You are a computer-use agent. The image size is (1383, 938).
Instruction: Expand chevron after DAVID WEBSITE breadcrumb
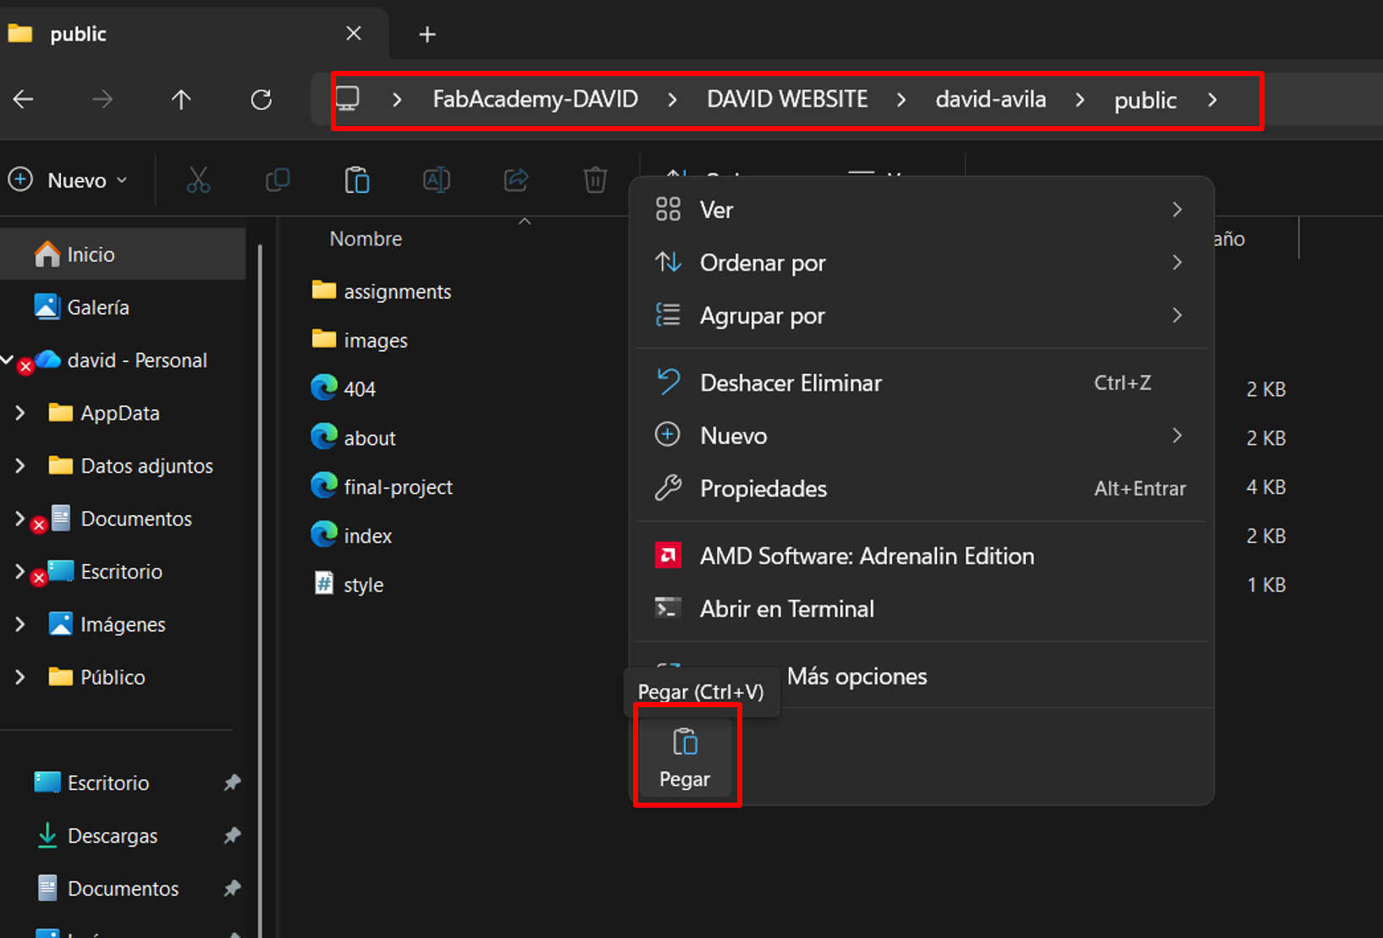coord(901,100)
